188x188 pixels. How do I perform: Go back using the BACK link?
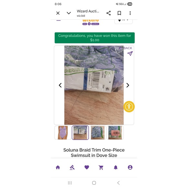[x=125, y=48]
